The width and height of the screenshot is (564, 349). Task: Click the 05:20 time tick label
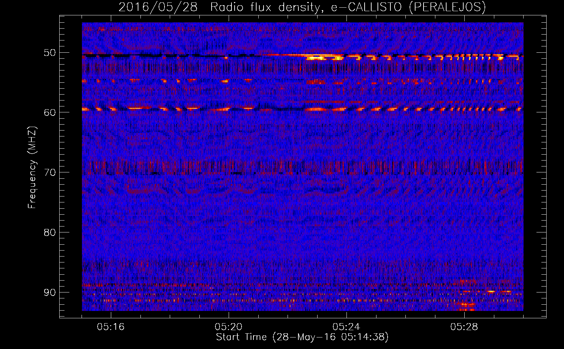coord(229,327)
